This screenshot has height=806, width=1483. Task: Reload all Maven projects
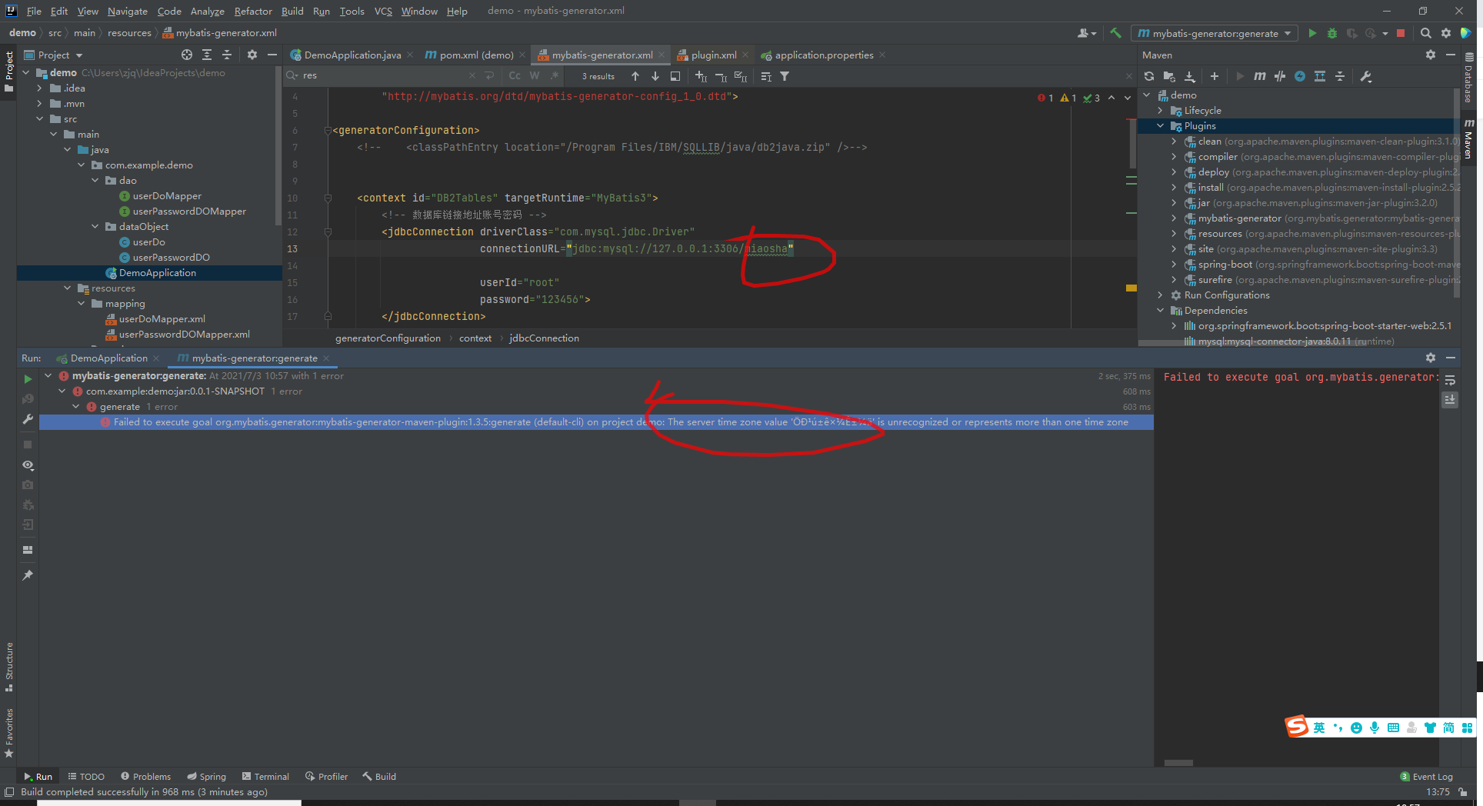1149,76
